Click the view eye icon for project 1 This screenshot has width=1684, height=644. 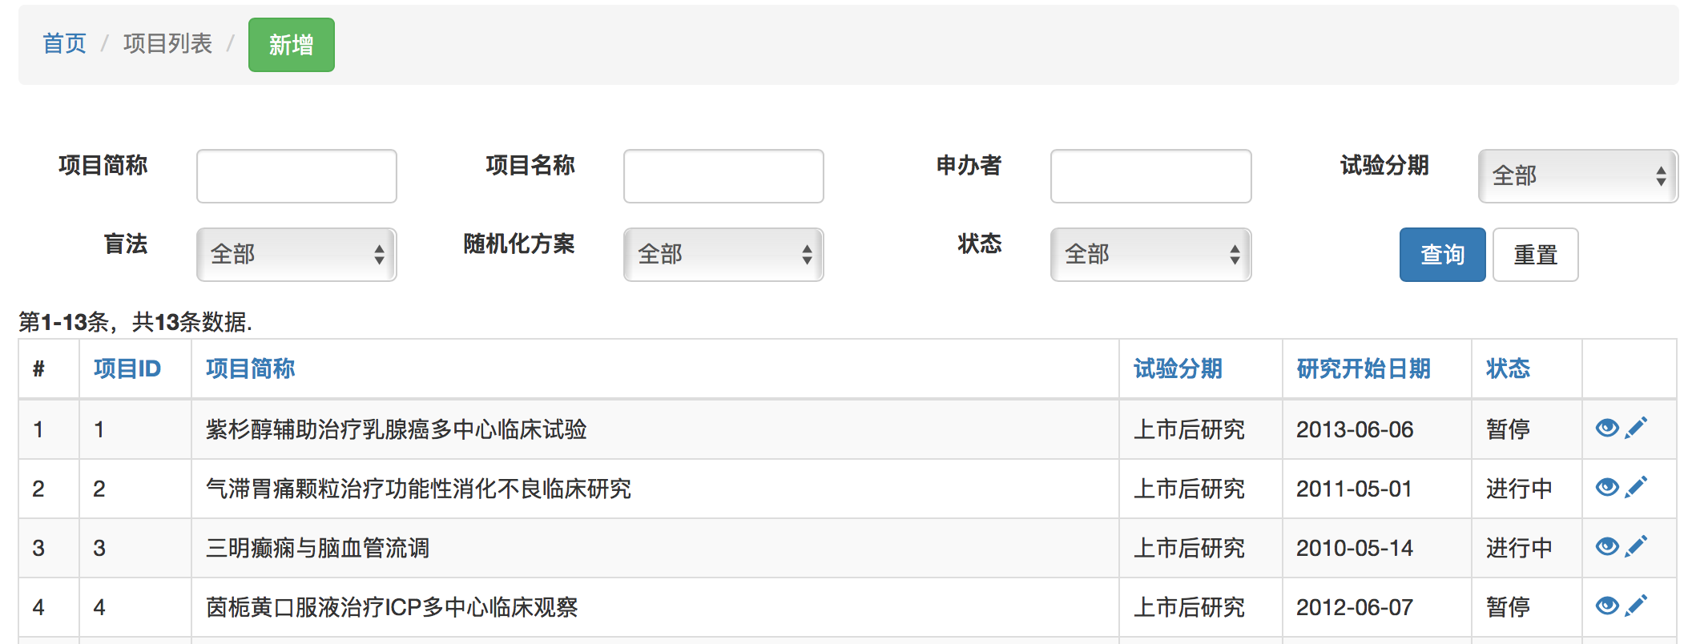click(1606, 428)
